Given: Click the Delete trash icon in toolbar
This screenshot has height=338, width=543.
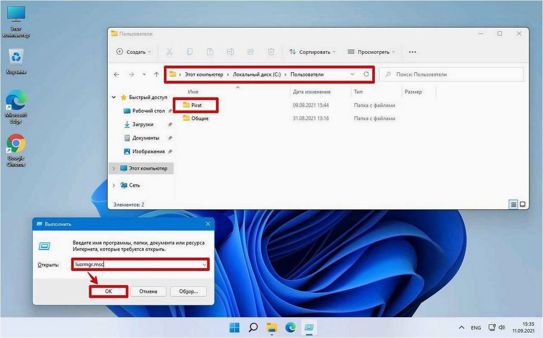Looking at the screenshot, I should (271, 52).
